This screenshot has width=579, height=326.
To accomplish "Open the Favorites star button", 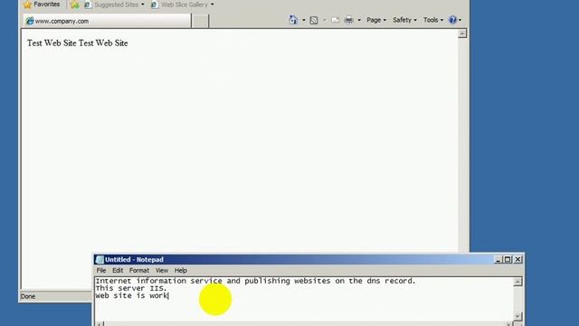I will coord(42,5).
